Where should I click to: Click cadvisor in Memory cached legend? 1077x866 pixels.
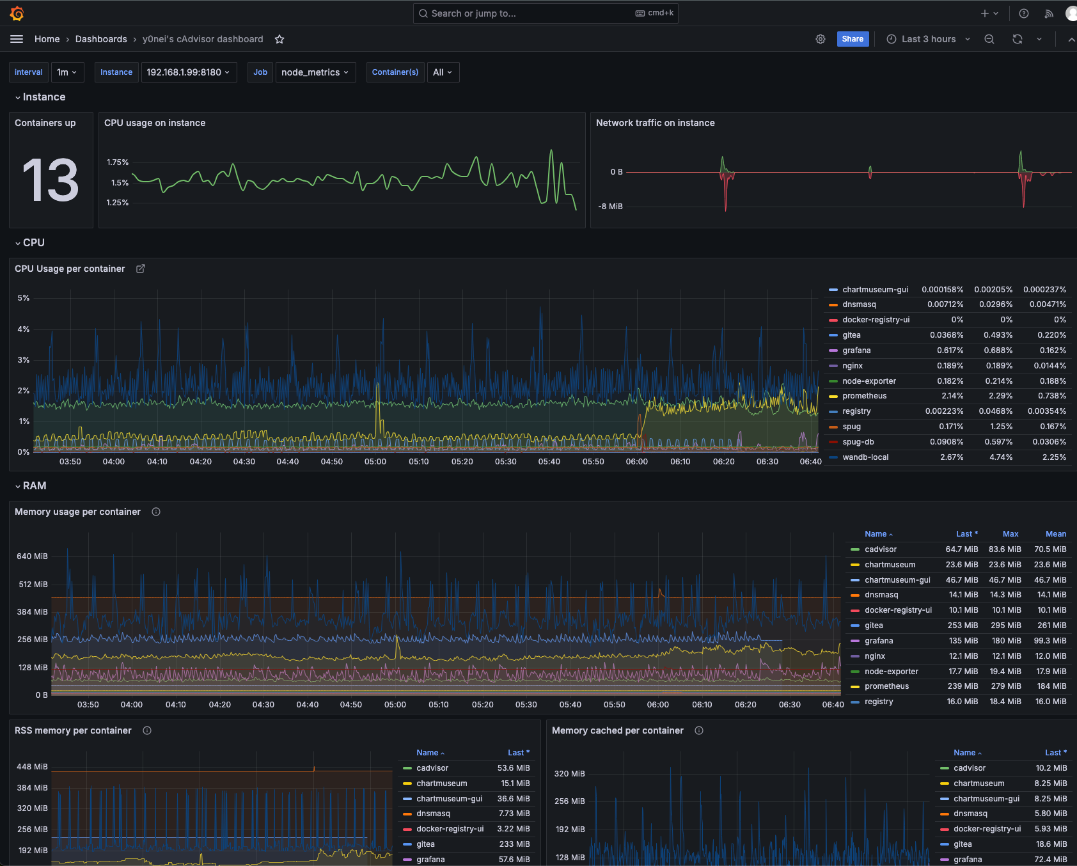click(970, 768)
